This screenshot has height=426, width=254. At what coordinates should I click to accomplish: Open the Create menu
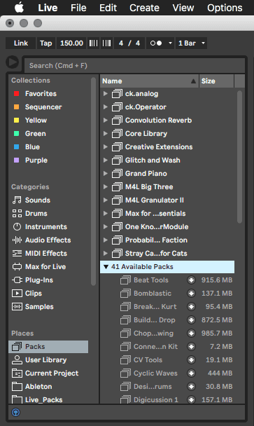tap(144, 8)
